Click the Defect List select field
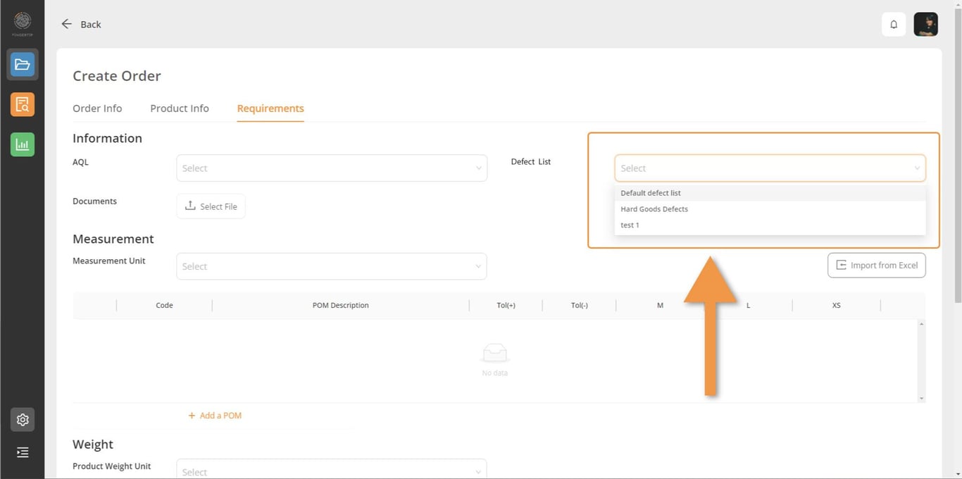This screenshot has height=479, width=962. click(x=770, y=168)
